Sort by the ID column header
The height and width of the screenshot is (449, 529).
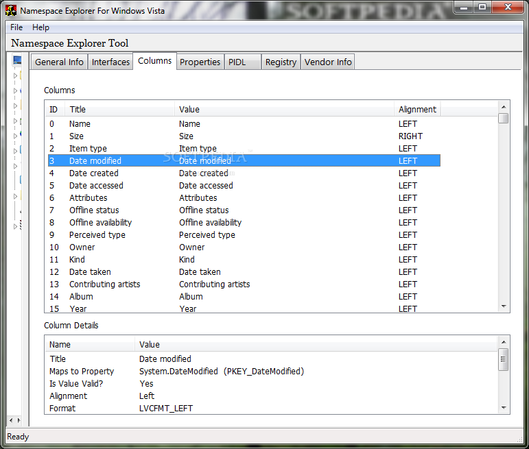pos(54,109)
